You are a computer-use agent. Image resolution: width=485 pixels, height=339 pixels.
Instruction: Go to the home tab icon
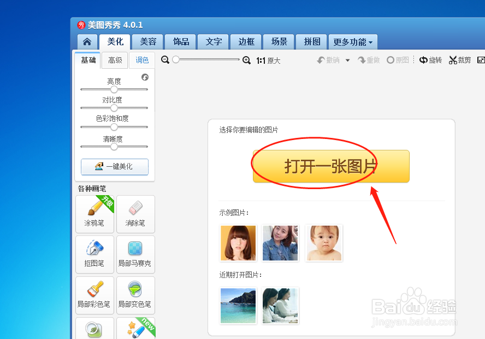click(87, 41)
